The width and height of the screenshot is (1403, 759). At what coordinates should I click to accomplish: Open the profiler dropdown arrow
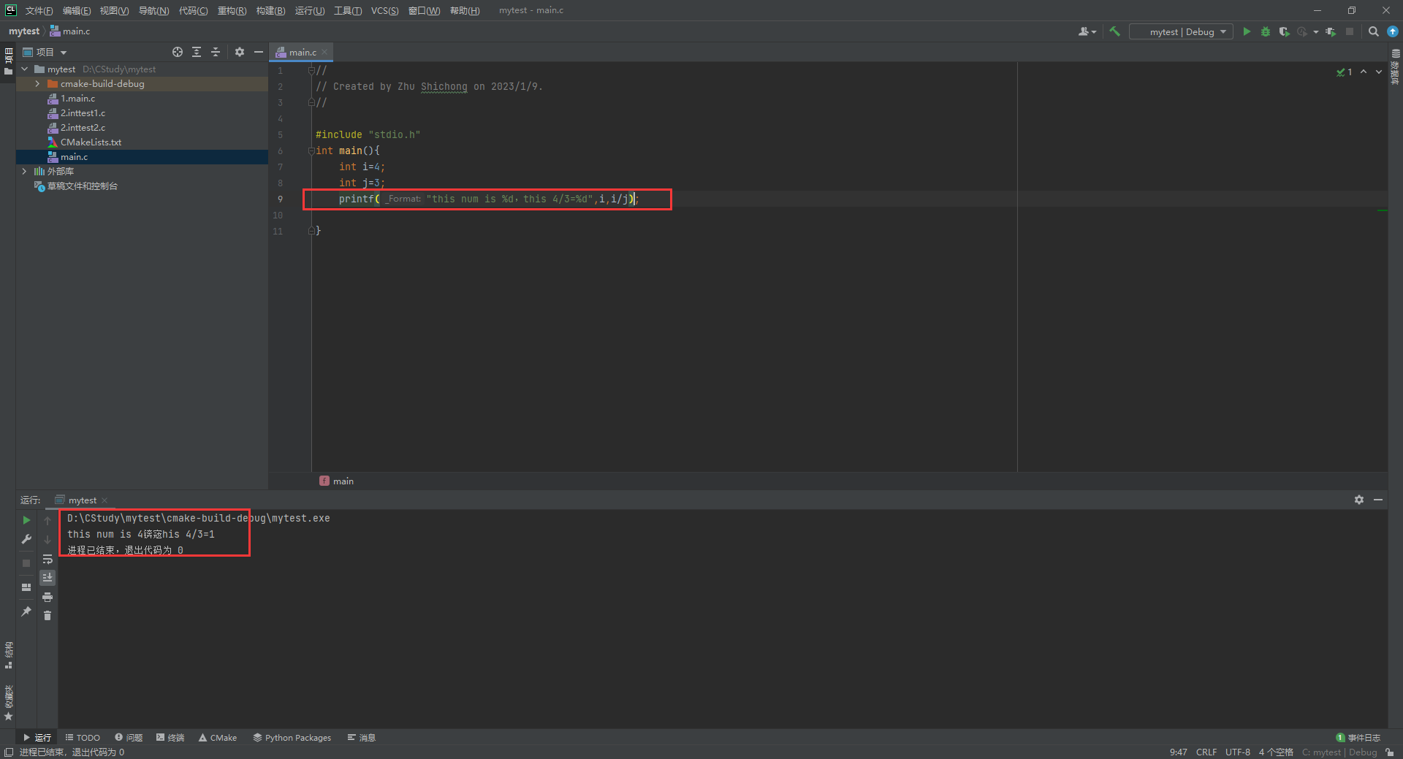click(1316, 31)
